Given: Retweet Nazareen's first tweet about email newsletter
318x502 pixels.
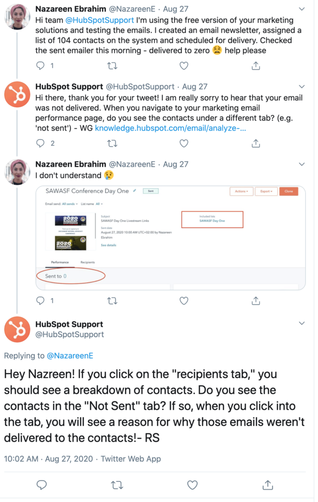Looking at the screenshot, I should [x=113, y=65].
